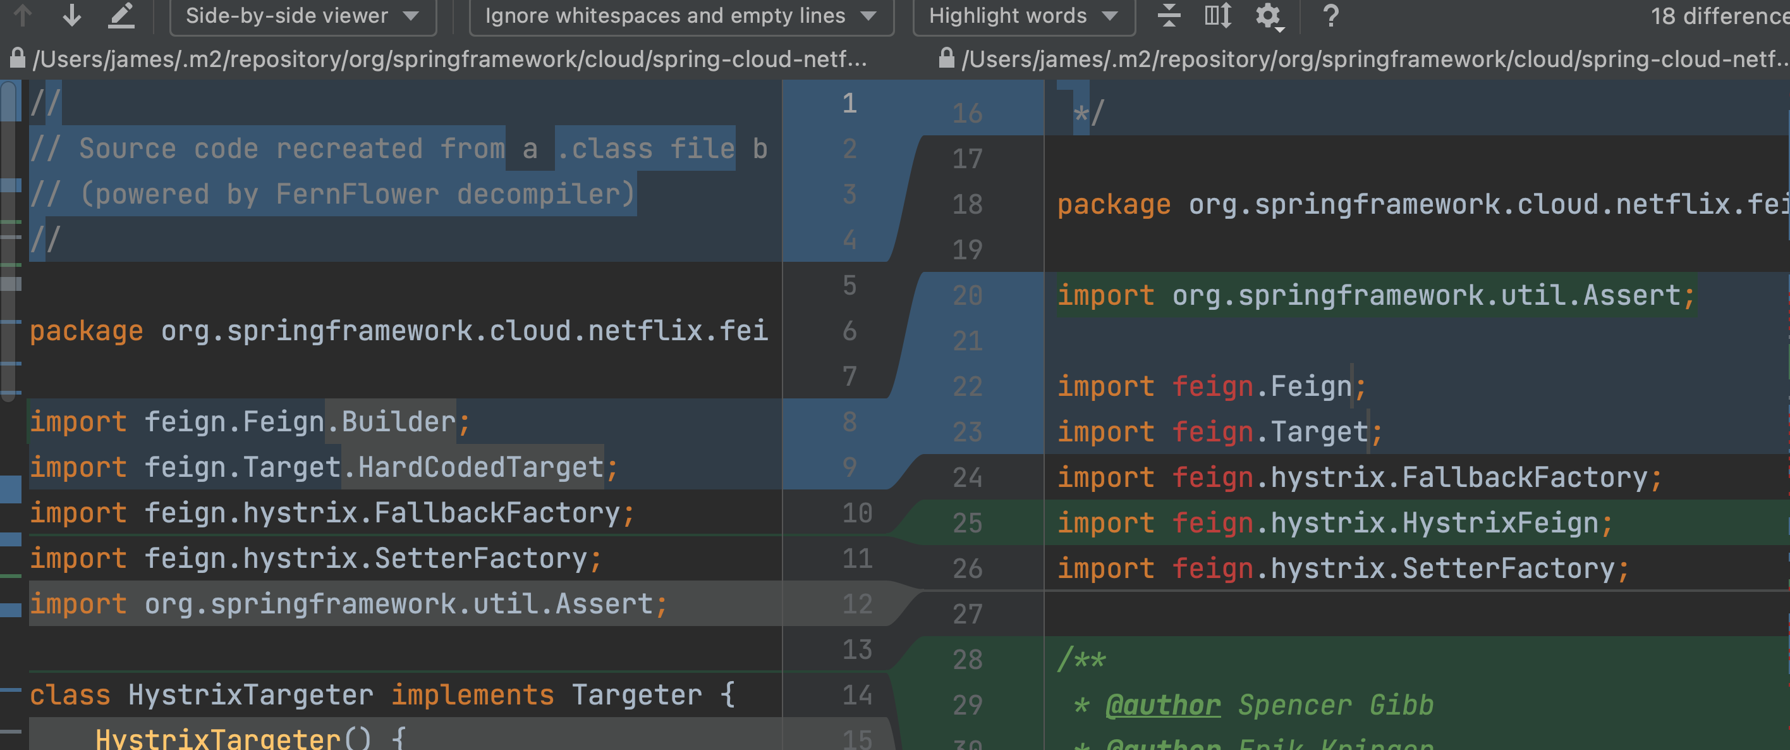Click the pencil edit icon in toolbar
The height and width of the screenshot is (750, 1790).
[120, 15]
